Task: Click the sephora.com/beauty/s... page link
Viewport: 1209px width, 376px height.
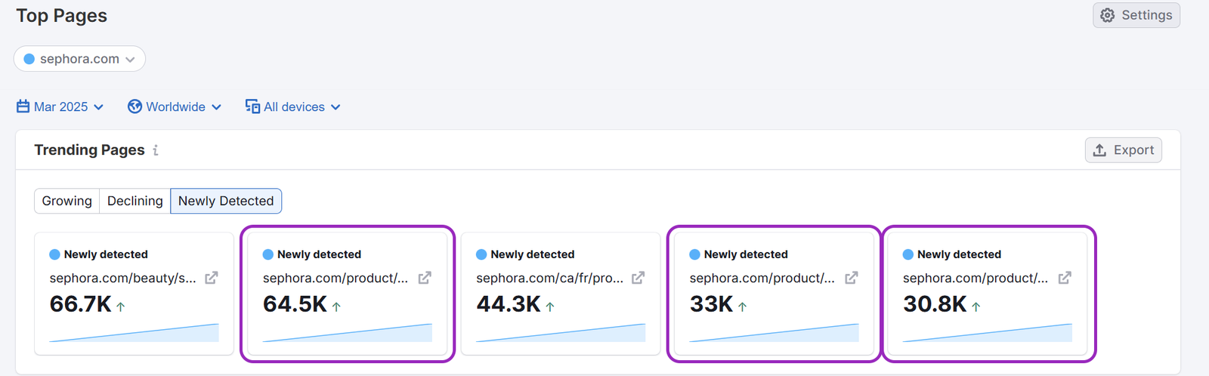Action: 122,278
